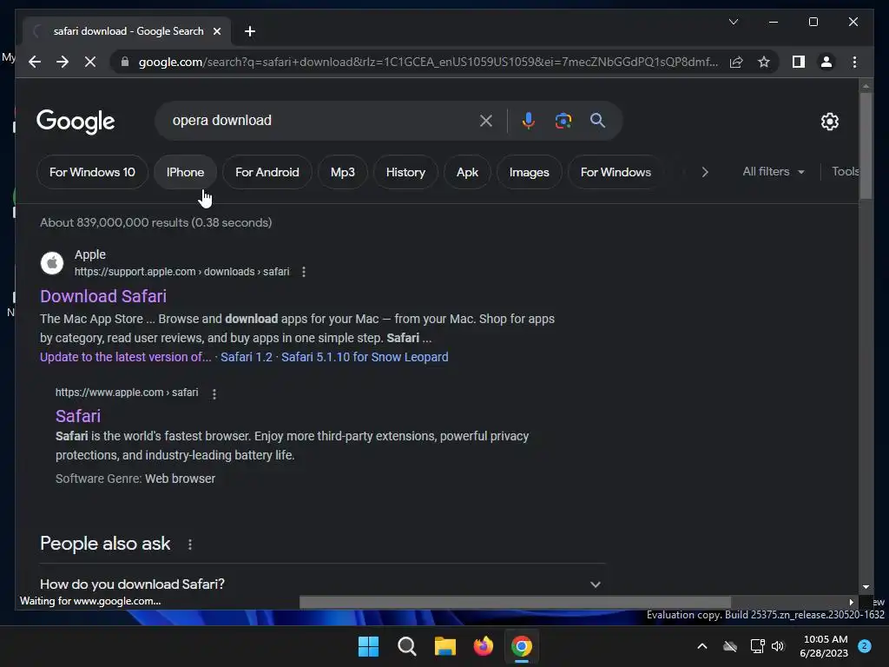Open Chrome's three-dot menu

coord(854,62)
